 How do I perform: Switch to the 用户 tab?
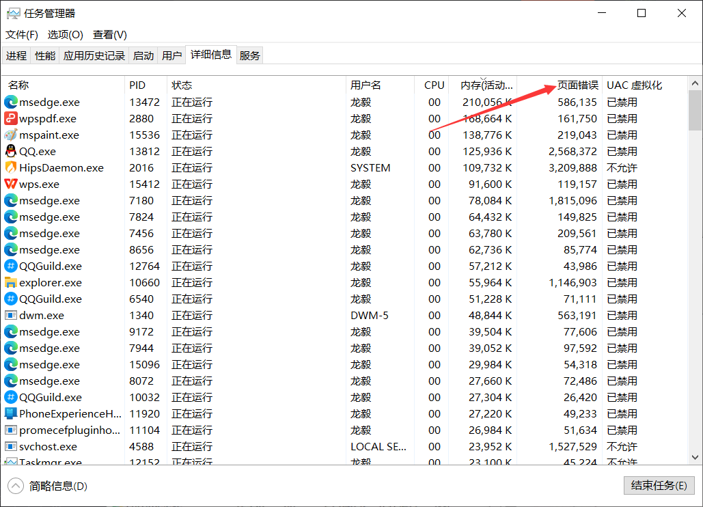click(171, 55)
